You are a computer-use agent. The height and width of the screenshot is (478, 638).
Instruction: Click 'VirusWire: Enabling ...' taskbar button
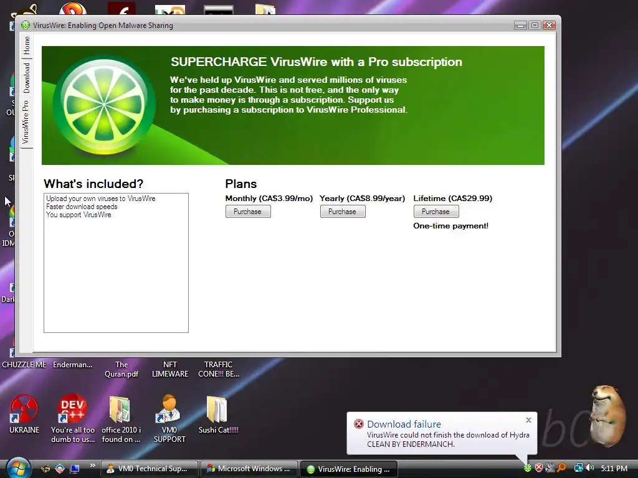tap(348, 469)
